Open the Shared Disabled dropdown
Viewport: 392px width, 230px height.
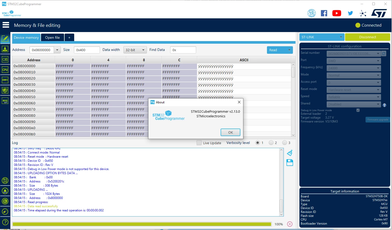pos(353,104)
